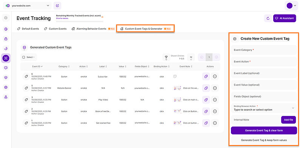Copy the Play Video event tag
Image resolution: width=300 pixels, height=148 pixels.
point(206,100)
